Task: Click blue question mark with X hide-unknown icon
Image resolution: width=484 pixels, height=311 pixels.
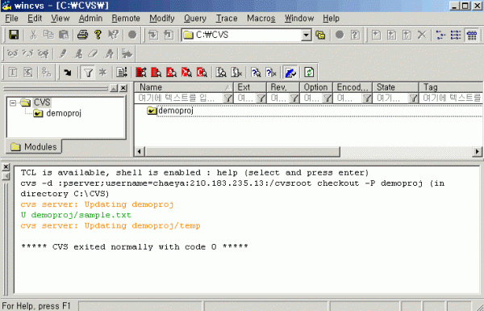Action: click(x=271, y=73)
